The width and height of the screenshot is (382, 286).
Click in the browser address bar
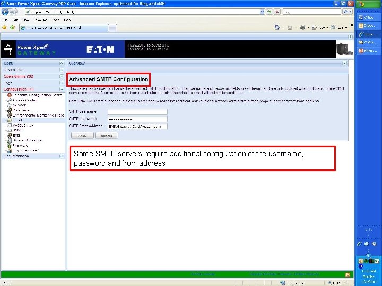142,12
